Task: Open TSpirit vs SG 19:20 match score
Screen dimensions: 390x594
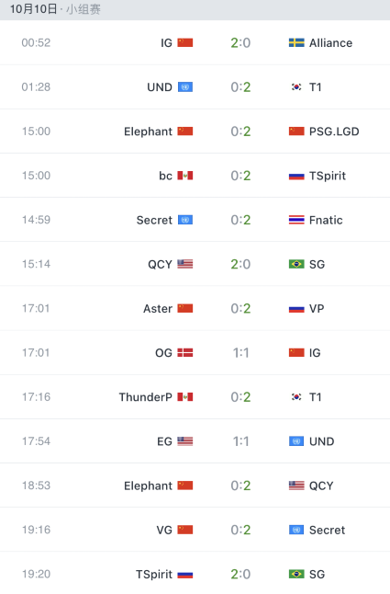Action: (240, 575)
